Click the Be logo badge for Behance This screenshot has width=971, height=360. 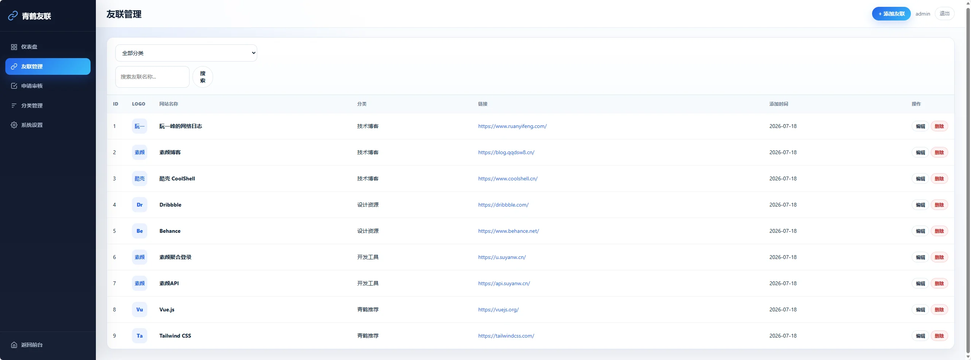tap(140, 231)
